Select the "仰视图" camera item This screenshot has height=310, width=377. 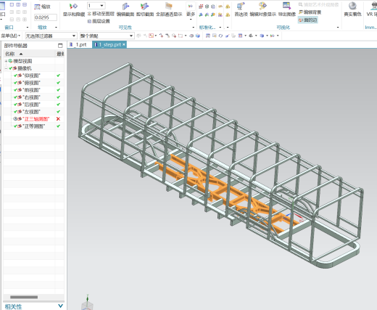coord(31,76)
